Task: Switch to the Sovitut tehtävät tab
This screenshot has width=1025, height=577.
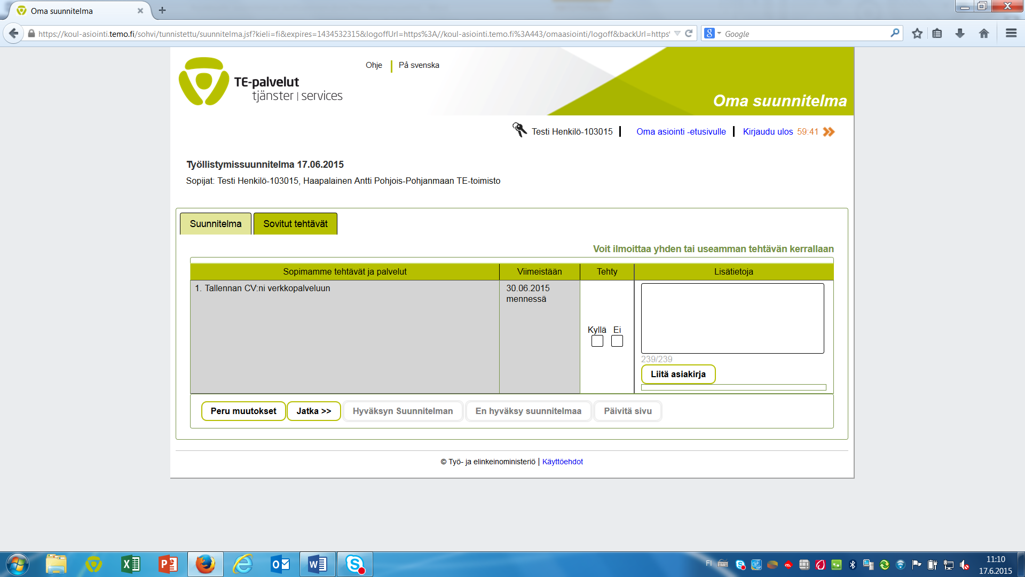Action: [x=295, y=224]
